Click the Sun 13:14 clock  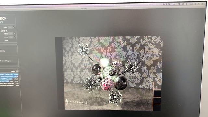coord(194,4)
